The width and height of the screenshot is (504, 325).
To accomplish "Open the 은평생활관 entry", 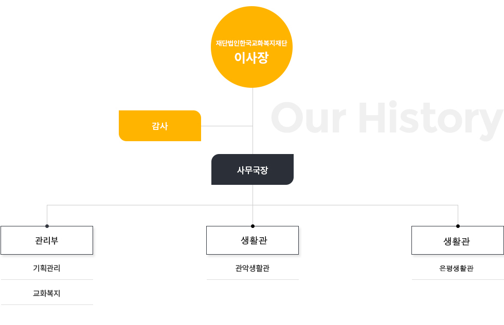I will click(457, 268).
